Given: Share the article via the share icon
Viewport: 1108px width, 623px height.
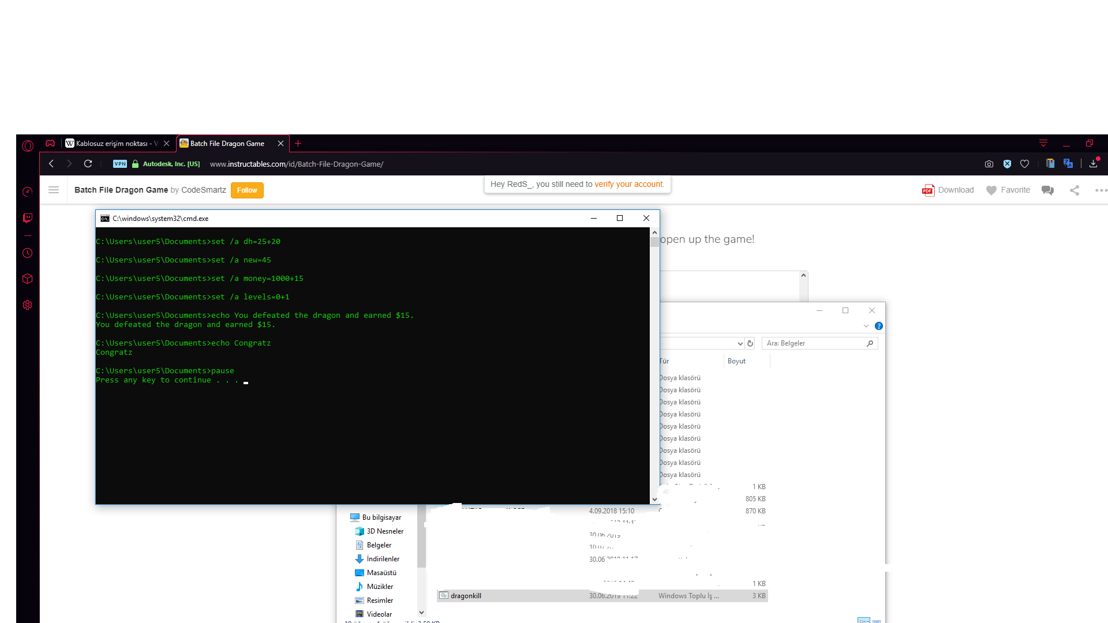Looking at the screenshot, I should point(1074,190).
